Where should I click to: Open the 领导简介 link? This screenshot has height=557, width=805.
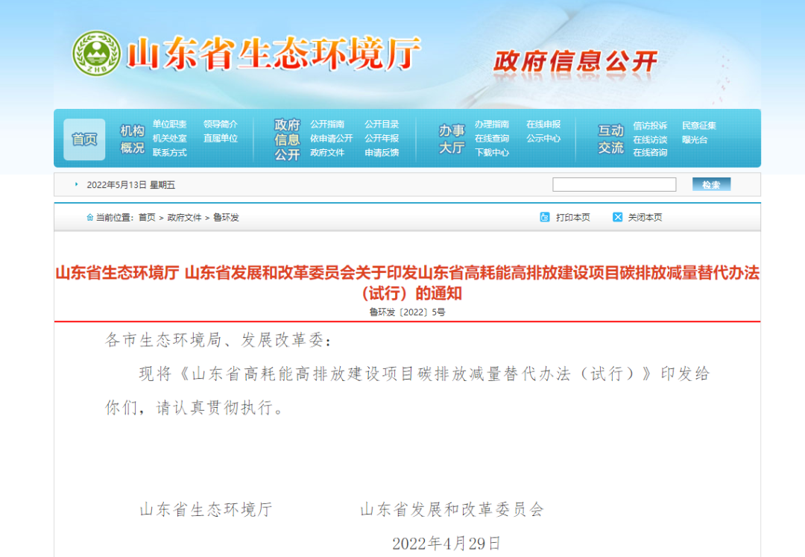[x=221, y=125]
